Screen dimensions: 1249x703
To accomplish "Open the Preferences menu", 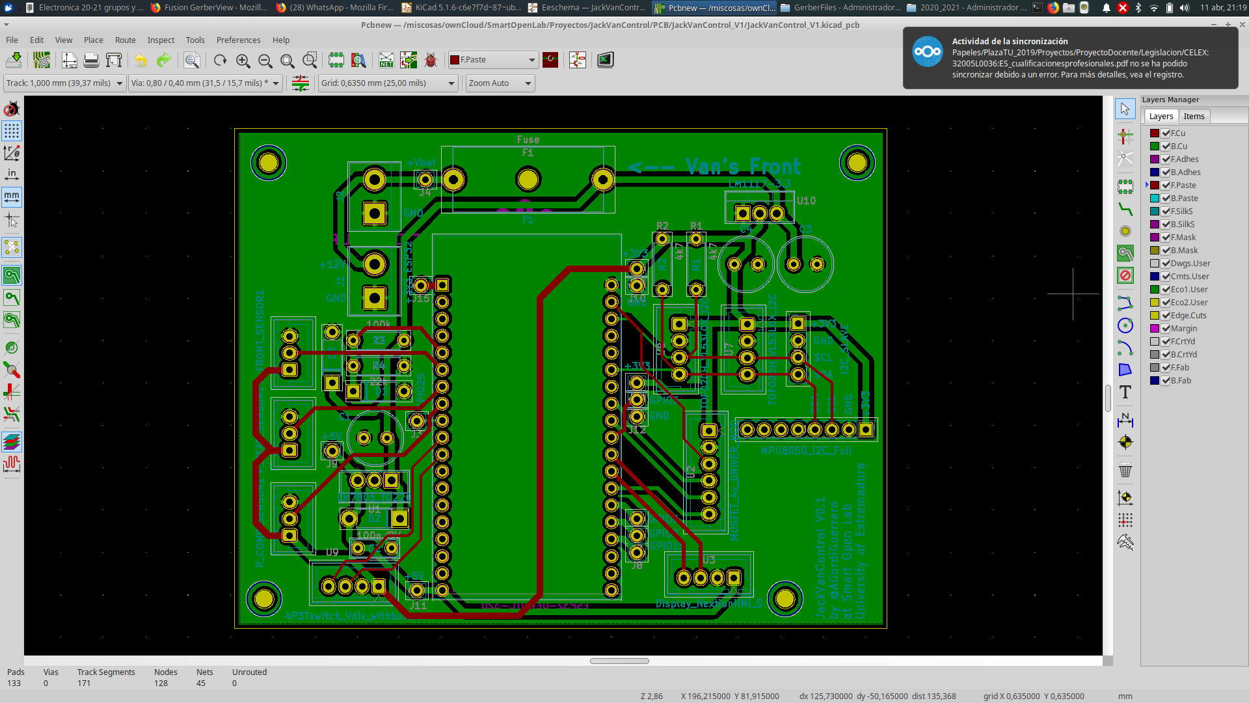I will 238,40.
